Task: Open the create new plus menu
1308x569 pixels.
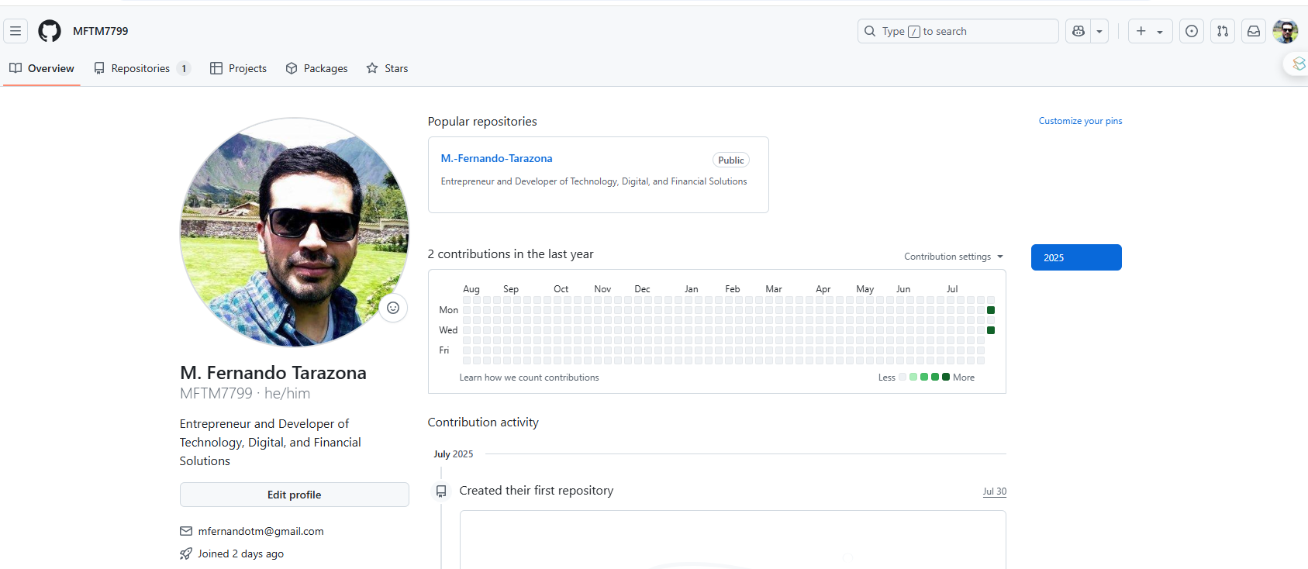Action: (1150, 31)
